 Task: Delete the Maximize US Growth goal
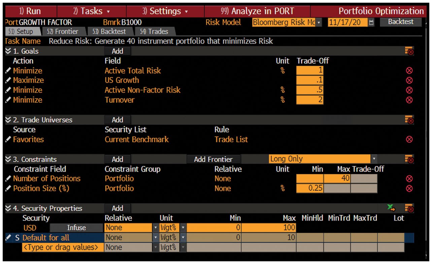[x=409, y=80]
